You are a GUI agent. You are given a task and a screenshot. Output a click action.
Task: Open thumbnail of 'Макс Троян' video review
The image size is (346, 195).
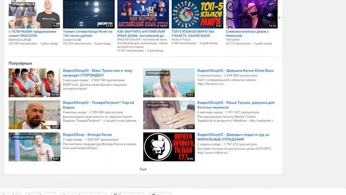(x=35, y=83)
